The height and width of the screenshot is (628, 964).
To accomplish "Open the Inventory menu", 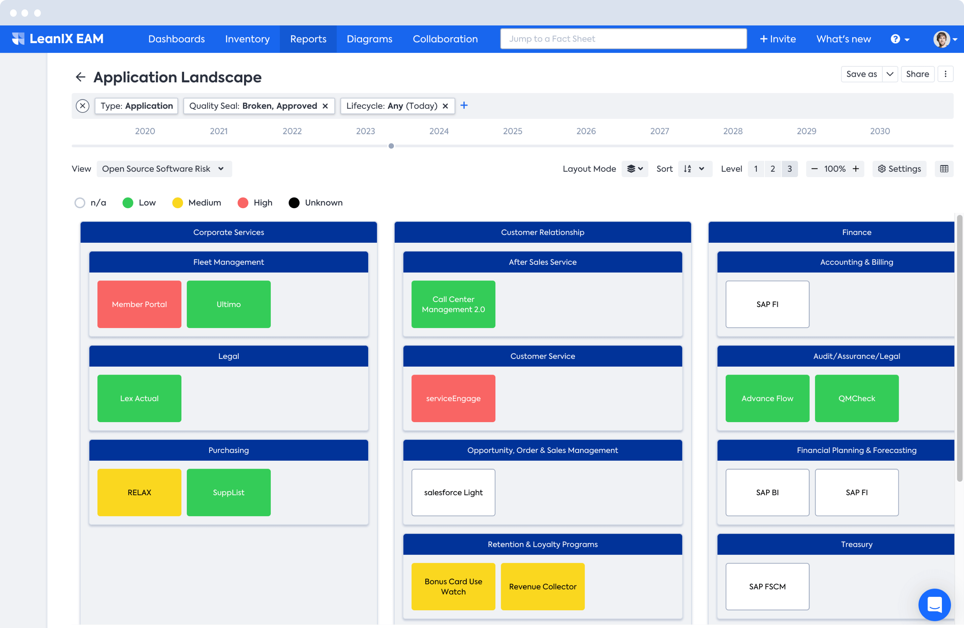I will pos(247,39).
